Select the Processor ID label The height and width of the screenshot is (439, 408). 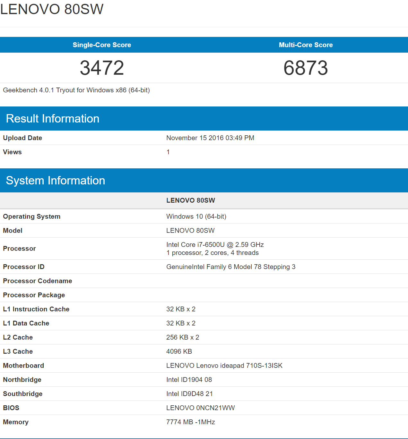coord(24,267)
